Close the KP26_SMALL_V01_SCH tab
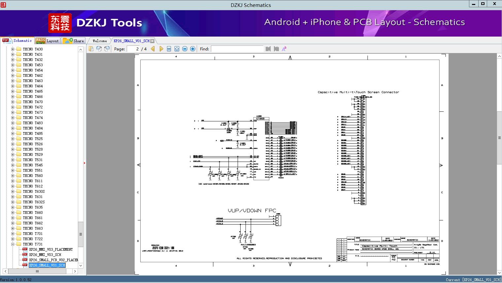The image size is (502, 283). coord(152,41)
